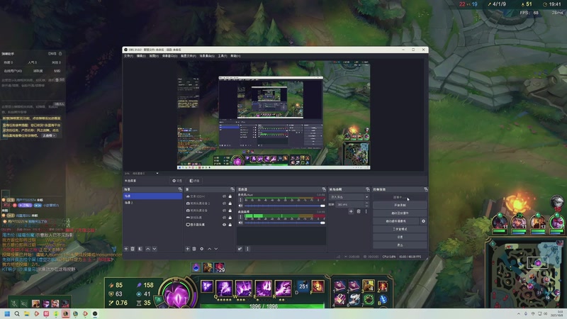Toggle visibility of Video Capture Device 2 source
Viewport: 567px width, 319px height.
pyautogui.click(x=224, y=203)
